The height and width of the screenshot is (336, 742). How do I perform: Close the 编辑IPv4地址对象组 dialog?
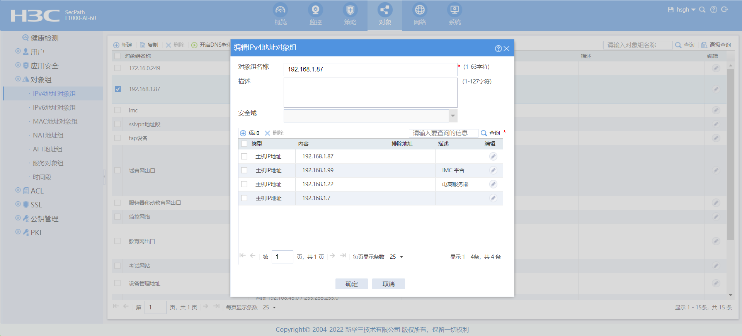point(506,48)
